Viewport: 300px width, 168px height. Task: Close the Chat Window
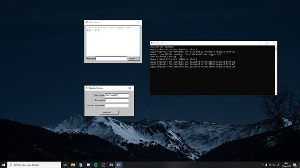(x=138, y=22)
